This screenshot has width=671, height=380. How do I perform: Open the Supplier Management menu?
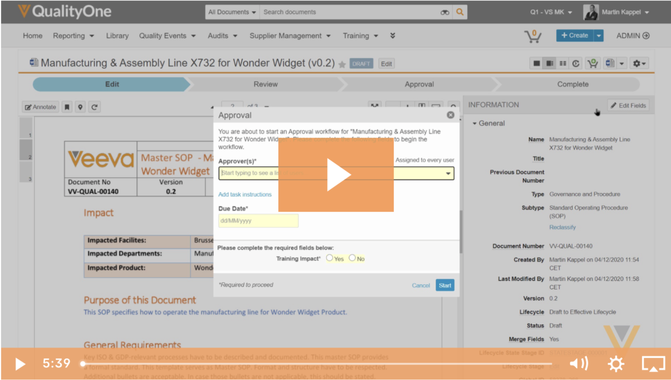(x=290, y=36)
